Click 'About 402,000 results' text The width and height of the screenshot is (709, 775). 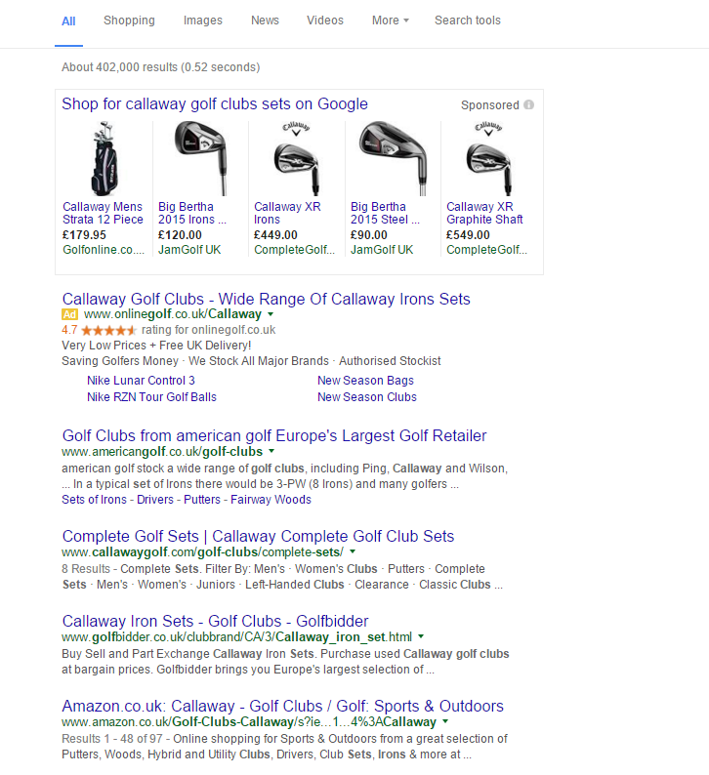pos(161,67)
